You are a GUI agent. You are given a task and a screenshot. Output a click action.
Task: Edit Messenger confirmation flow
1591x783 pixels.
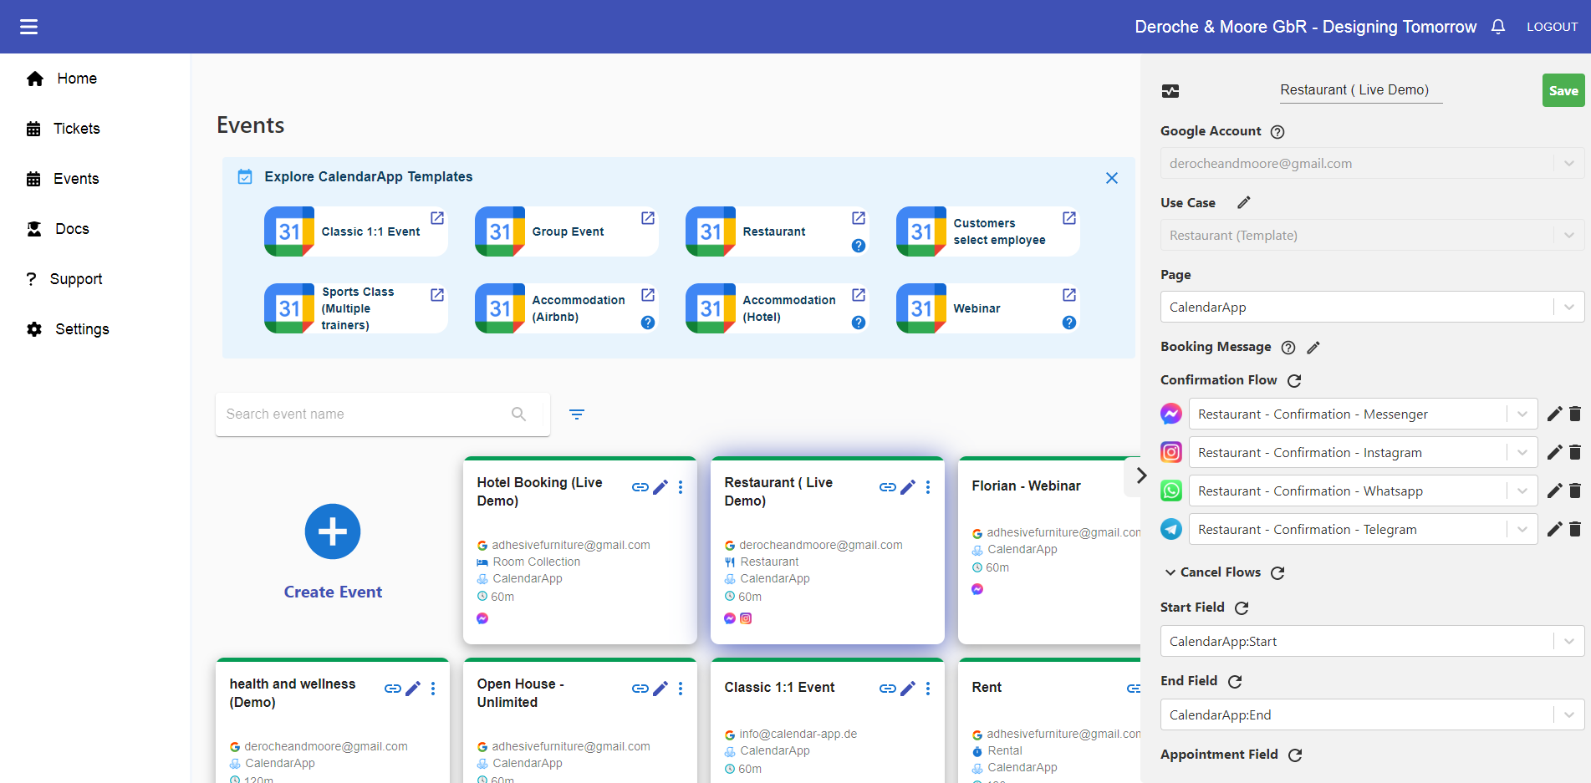[1555, 414]
